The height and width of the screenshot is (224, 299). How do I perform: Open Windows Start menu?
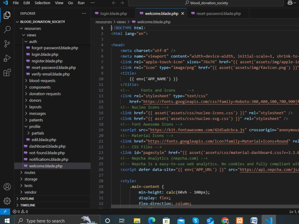point(7,221)
